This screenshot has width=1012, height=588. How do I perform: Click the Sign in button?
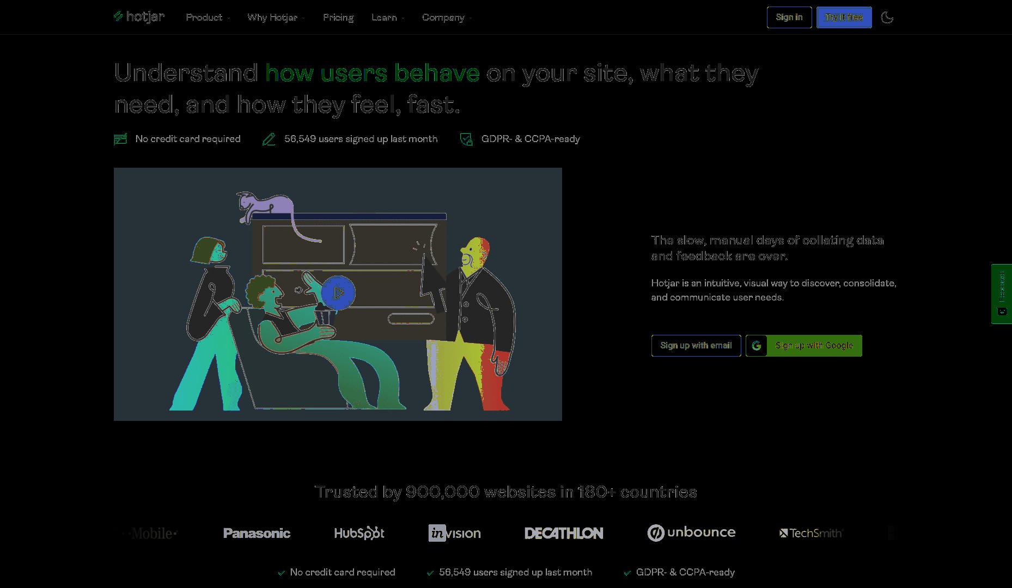(x=789, y=17)
